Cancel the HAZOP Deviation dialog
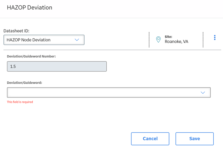This screenshot has width=223, height=148. (x=150, y=139)
